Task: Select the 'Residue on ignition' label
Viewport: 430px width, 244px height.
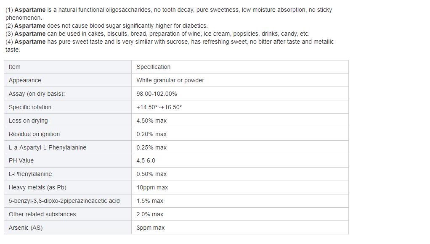Action: (34, 134)
